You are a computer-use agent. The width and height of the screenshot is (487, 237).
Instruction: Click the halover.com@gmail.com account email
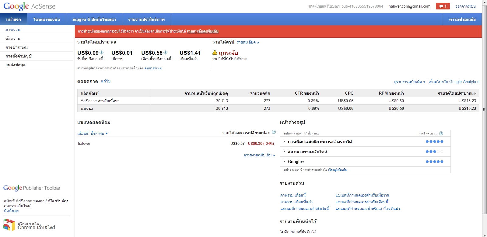409,6
